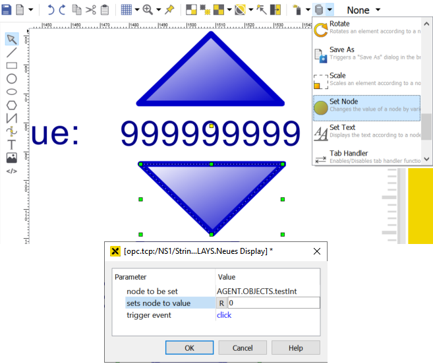Select the Ellipse tool
The width and height of the screenshot is (433, 364).
pos(12,92)
